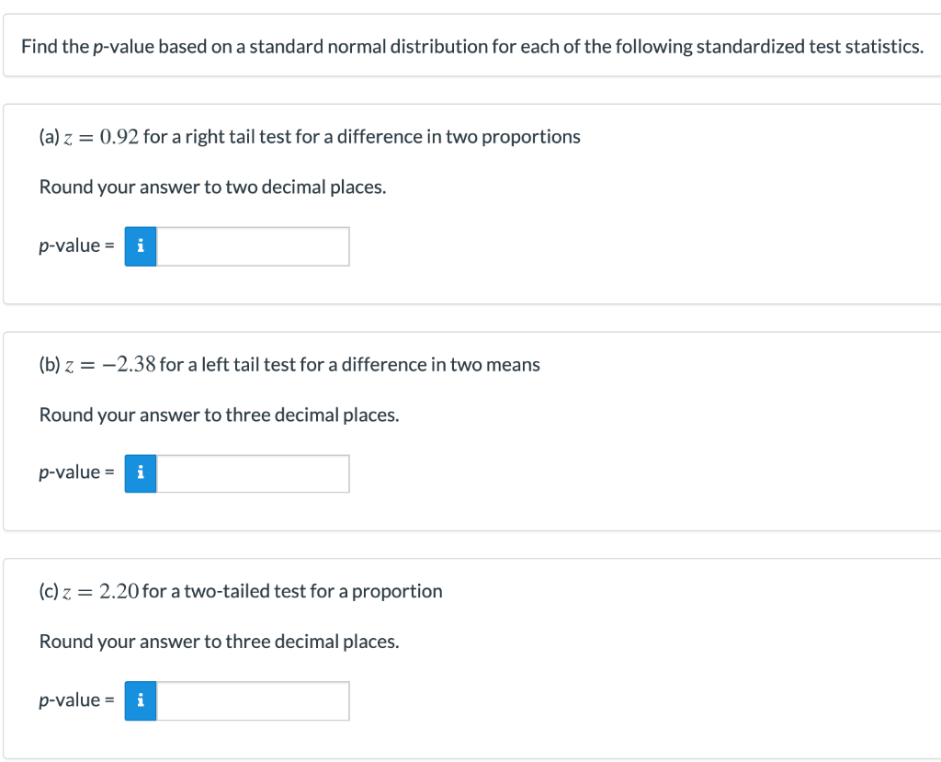Select the blue i button in the left tail question
Screen dimensions: 941x762
point(140,472)
